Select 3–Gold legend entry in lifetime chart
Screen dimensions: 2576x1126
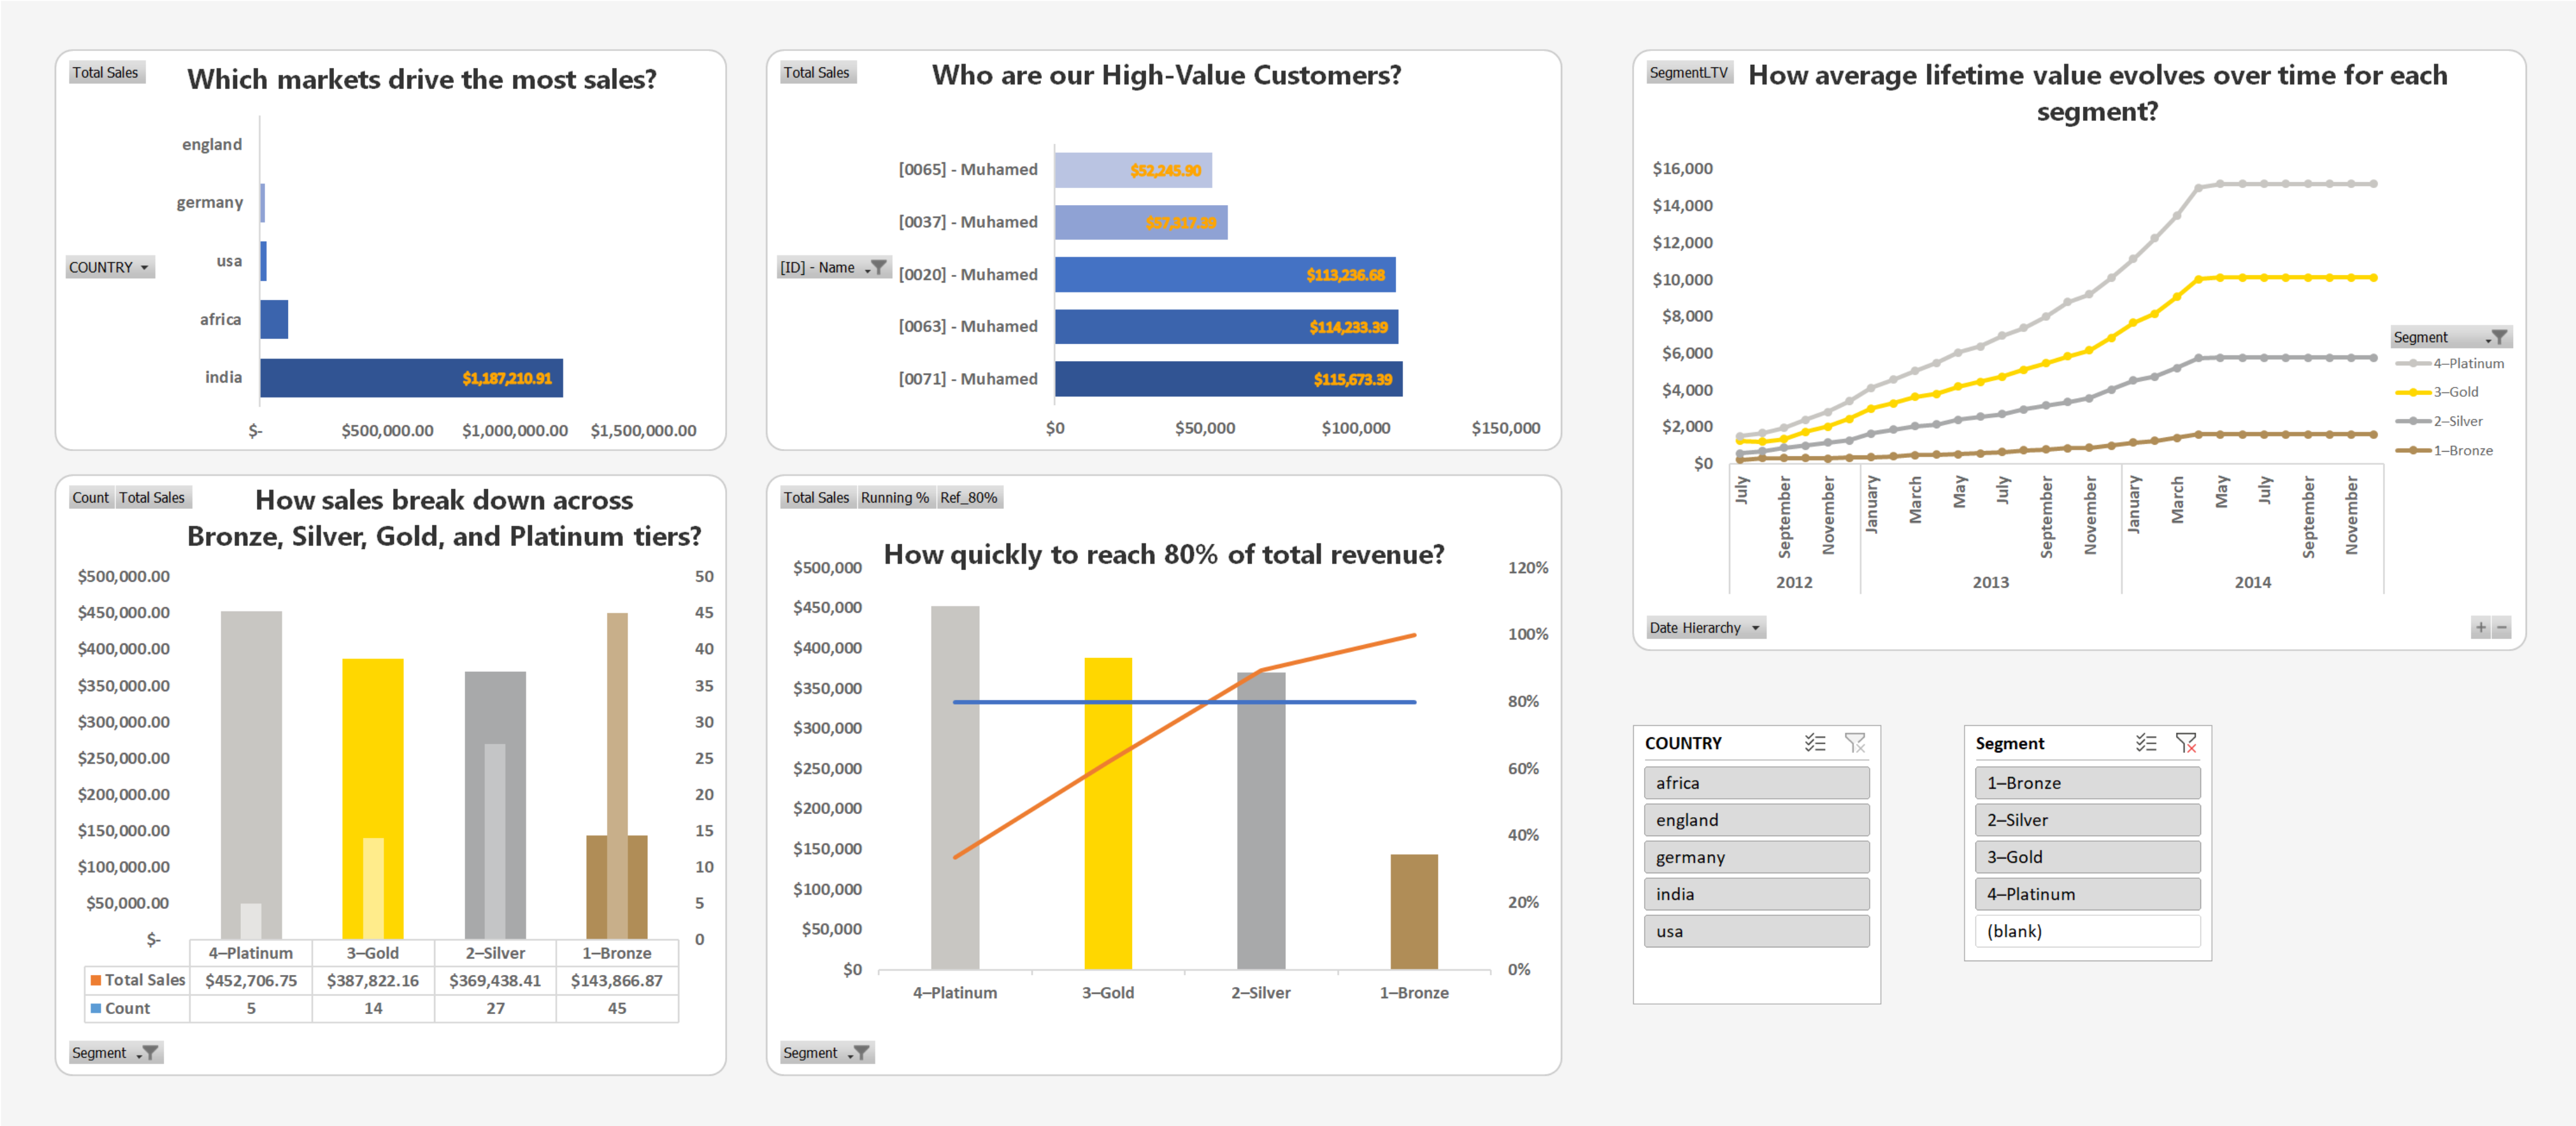(2438, 392)
